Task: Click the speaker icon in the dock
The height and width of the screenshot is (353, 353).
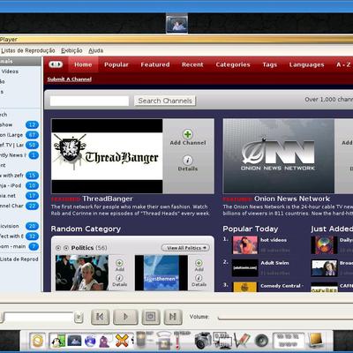Action: coord(261,341)
